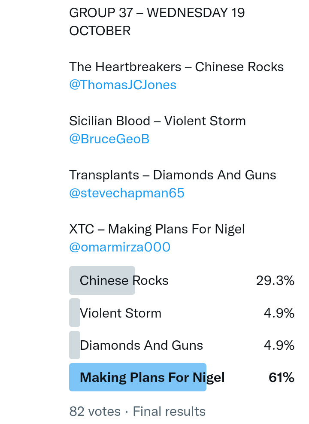
Task: Visit the @stevechapman65 mention
Action: pyautogui.click(x=127, y=193)
